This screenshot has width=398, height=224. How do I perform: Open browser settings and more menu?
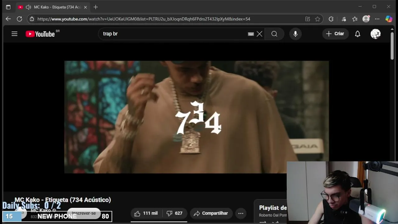click(x=377, y=19)
